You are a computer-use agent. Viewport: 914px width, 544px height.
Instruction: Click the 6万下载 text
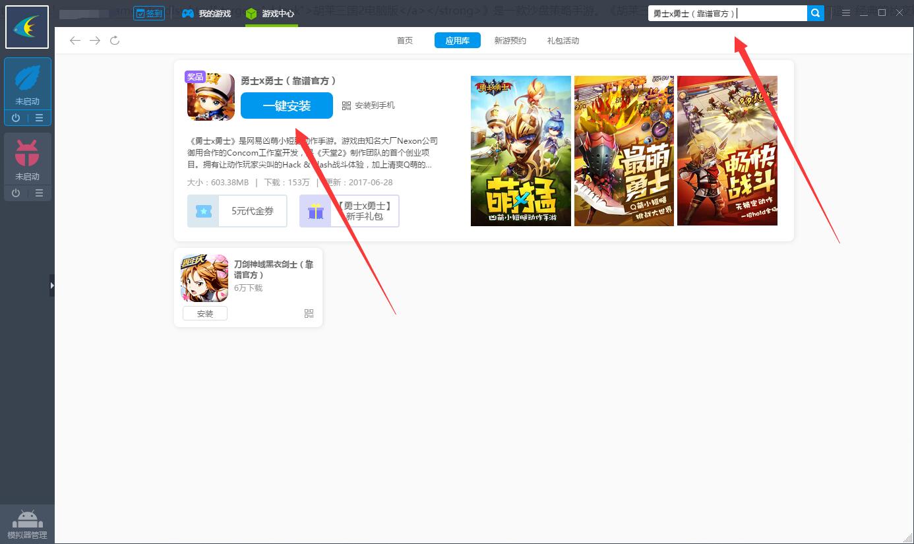tap(249, 288)
